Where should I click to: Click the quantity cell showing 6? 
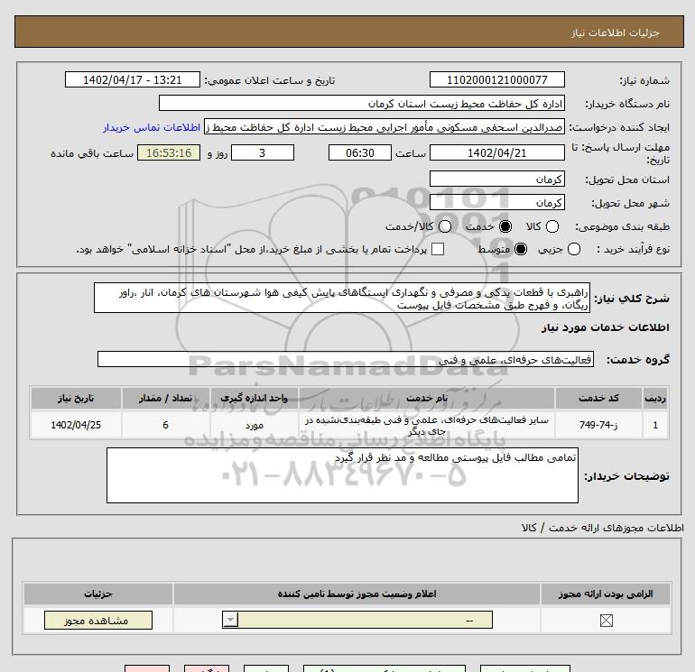[165, 425]
